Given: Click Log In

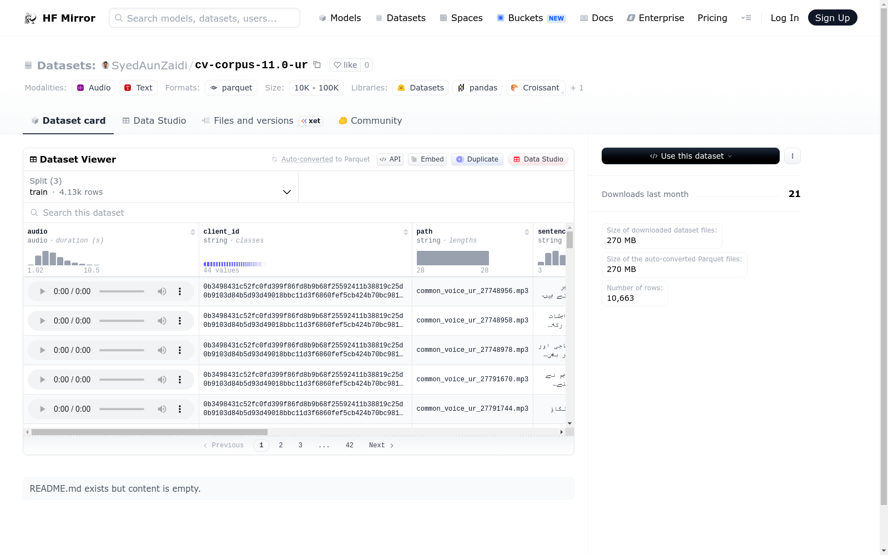Looking at the screenshot, I should point(785,18).
